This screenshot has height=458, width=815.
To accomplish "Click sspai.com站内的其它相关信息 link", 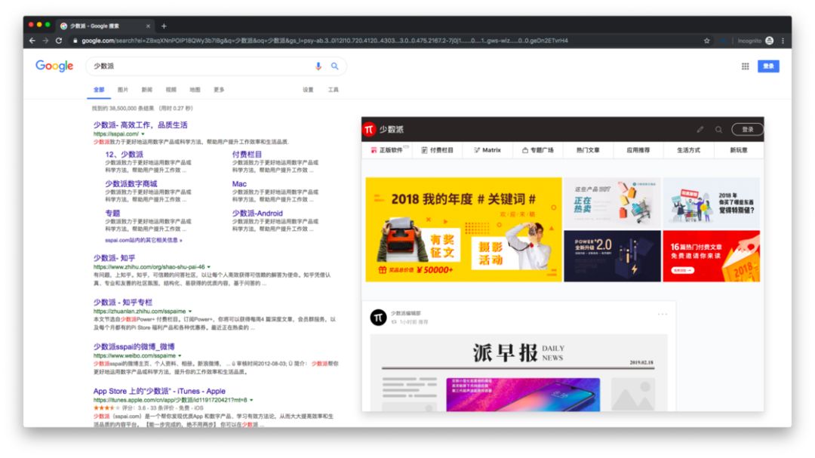I will point(143,240).
